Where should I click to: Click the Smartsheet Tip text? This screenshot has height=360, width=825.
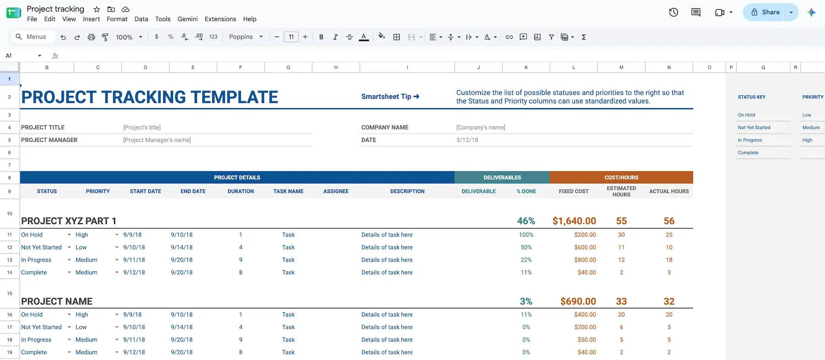point(390,97)
